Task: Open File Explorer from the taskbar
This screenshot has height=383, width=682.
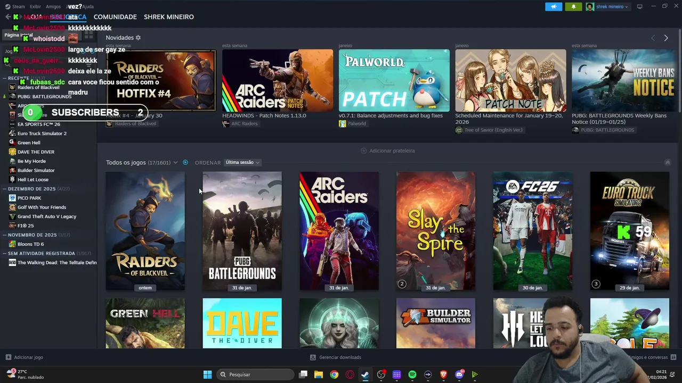Action: (x=319, y=374)
